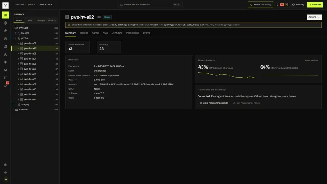Select pwe-hv-a07 in the tree

35,74
